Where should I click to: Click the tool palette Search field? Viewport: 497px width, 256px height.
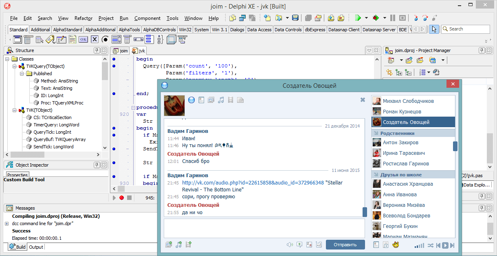pos(466,29)
